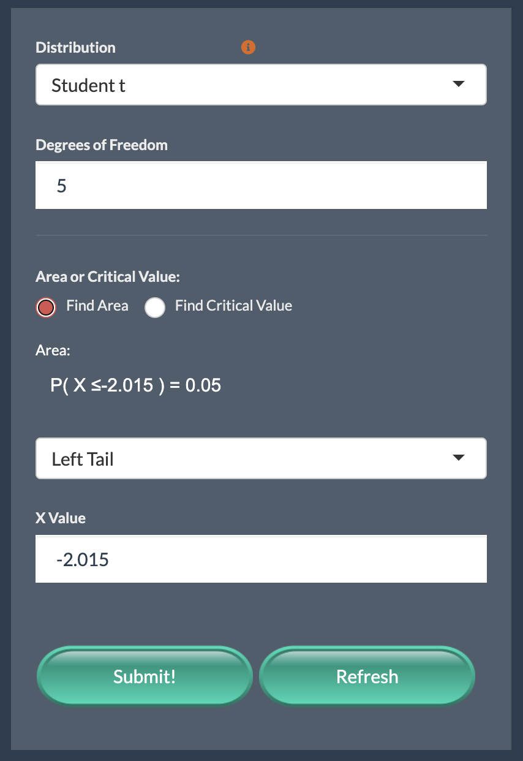The width and height of the screenshot is (523, 761).
Task: Click the "Find Area" option text
Action: [x=97, y=306]
